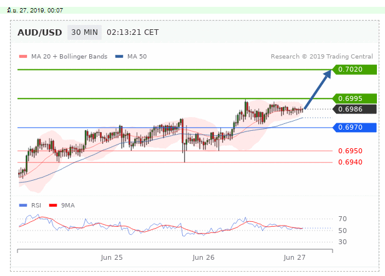Select the AUD/USD pair title
Image resolution: width=385 pixels, height=276 pixels.
click(39, 32)
